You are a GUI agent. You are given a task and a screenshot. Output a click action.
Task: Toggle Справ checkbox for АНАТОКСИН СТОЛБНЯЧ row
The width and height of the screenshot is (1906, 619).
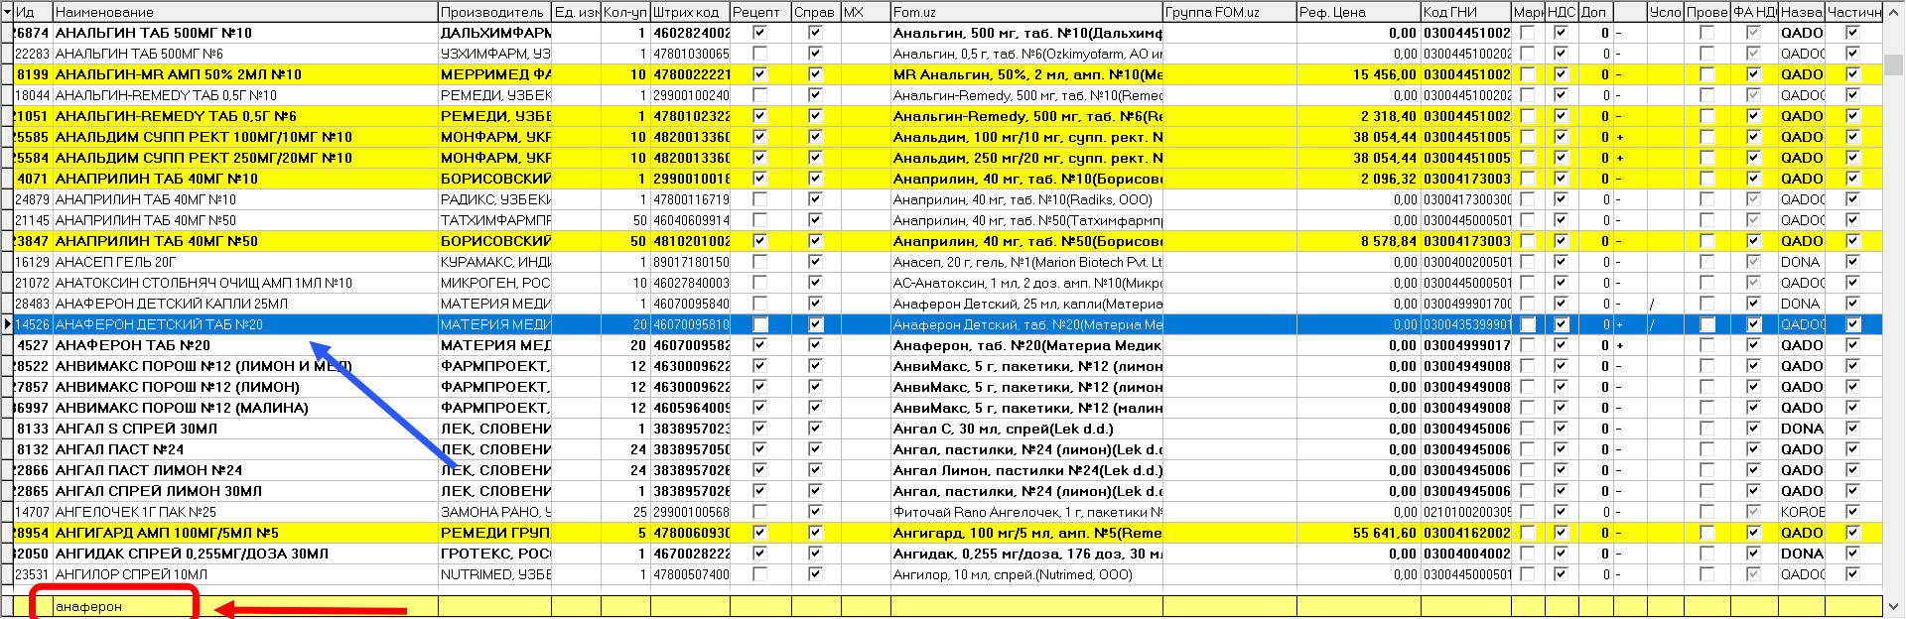[x=816, y=283]
